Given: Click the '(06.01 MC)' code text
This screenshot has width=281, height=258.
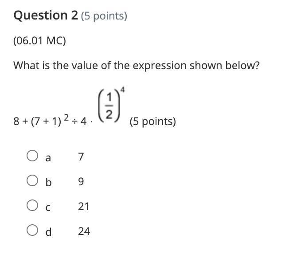Looking at the screenshot, I should [39, 41].
